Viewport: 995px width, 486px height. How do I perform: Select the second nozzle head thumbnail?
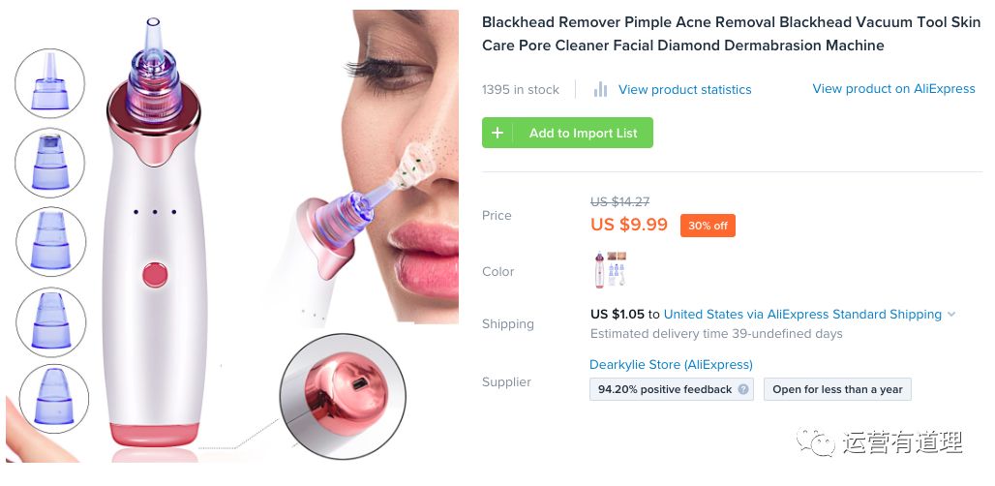[49, 163]
